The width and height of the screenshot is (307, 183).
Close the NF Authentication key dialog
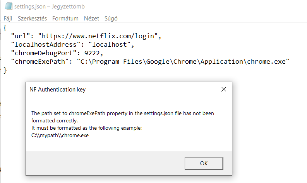(x=224, y=89)
